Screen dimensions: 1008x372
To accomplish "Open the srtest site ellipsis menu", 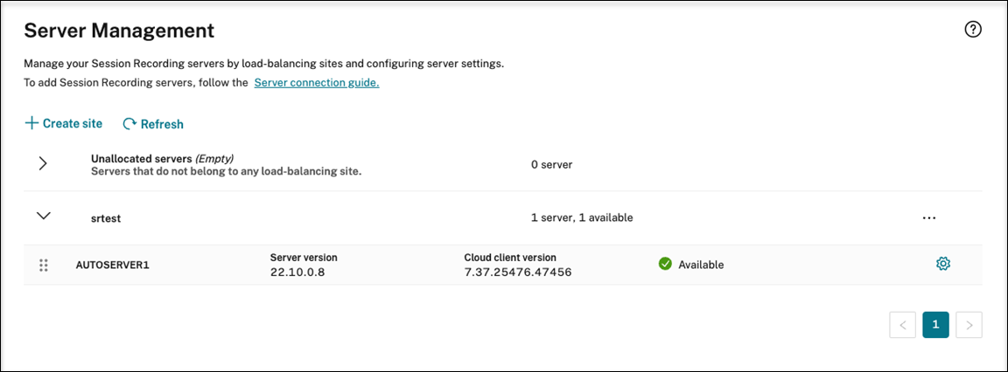I will 929,217.
